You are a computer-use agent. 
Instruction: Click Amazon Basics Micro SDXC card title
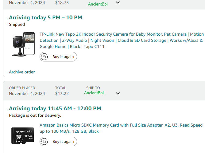point(121,128)
